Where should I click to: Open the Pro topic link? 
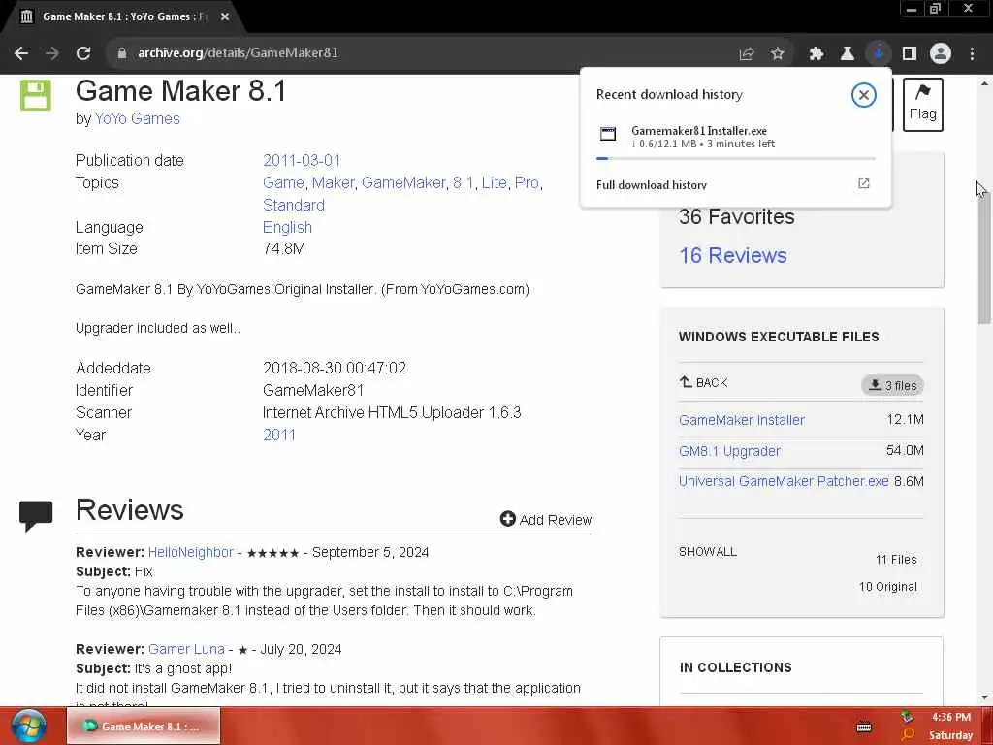[x=527, y=183]
